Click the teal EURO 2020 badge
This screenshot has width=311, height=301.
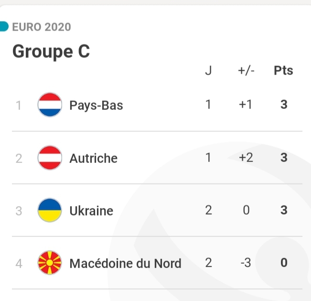click(x=4, y=26)
